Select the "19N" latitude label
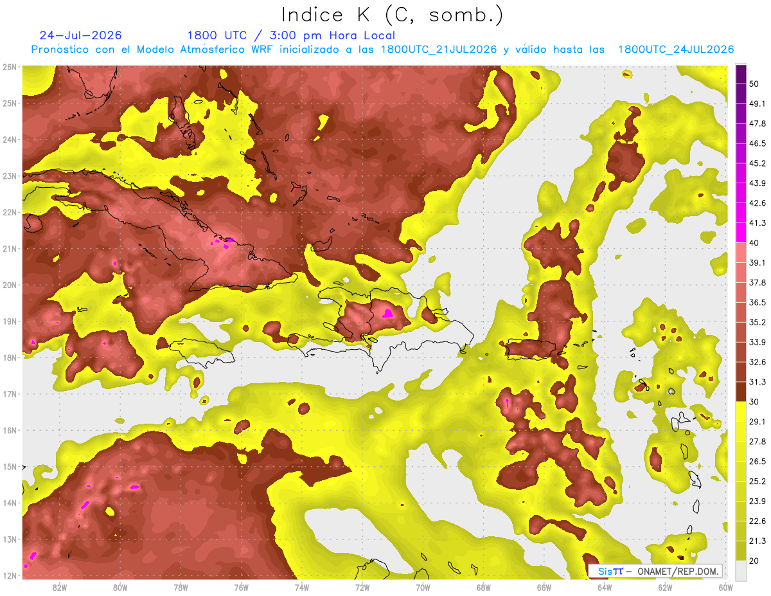This screenshot has height=596, width=771. tap(9, 321)
